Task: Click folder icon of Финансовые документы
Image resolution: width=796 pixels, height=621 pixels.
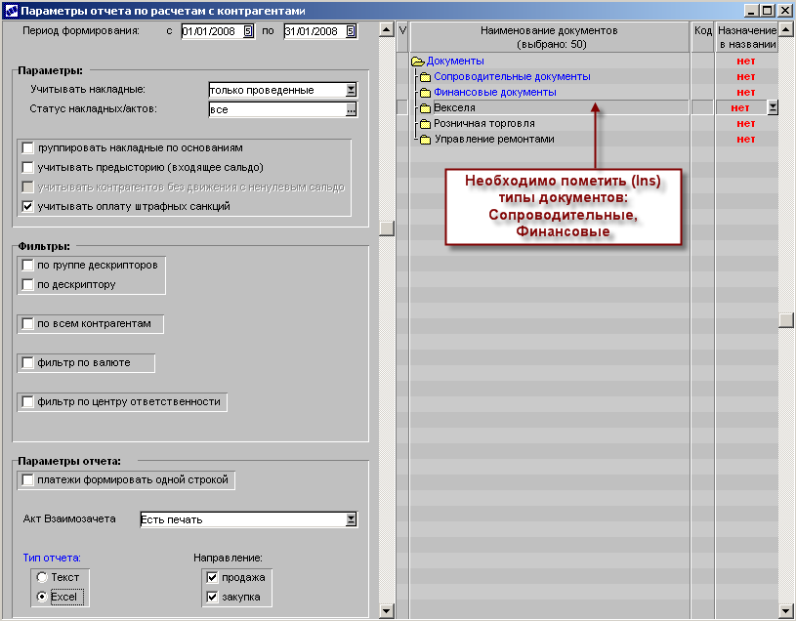Action: point(426,93)
